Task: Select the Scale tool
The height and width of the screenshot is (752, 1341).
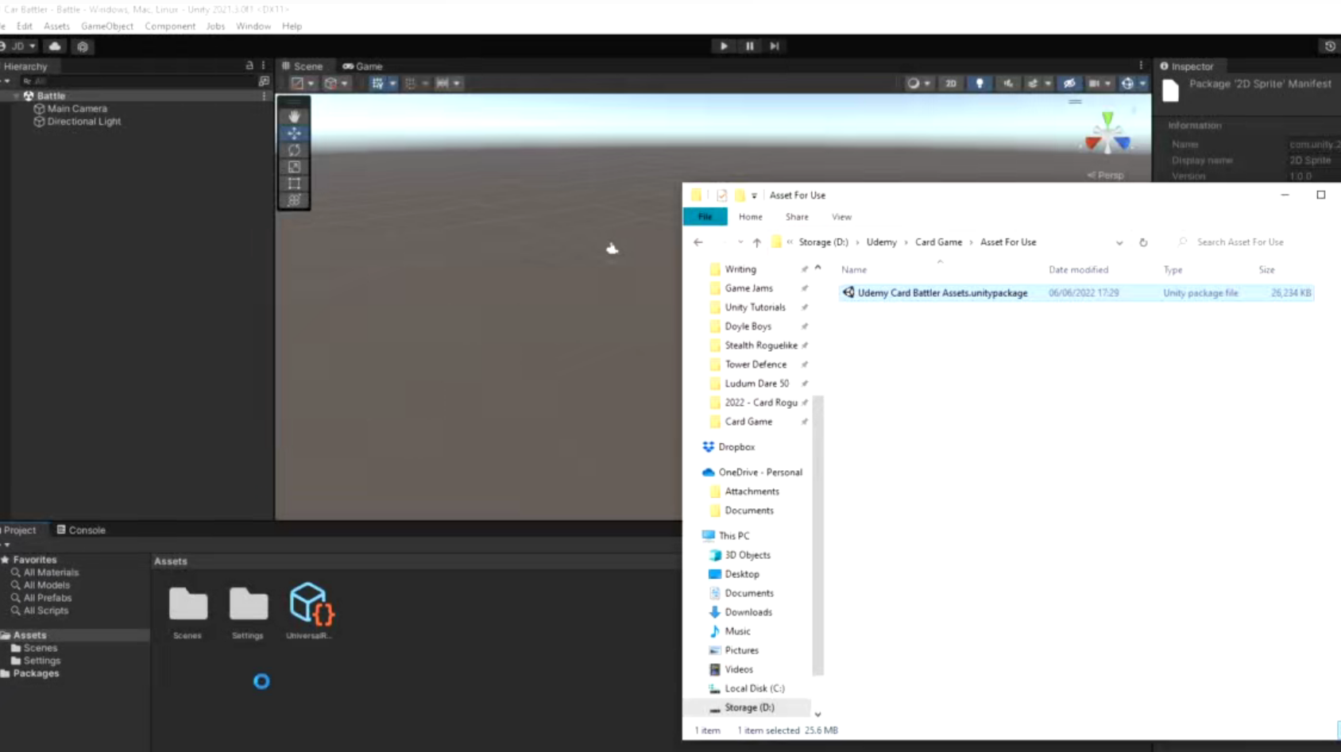Action: pyautogui.click(x=294, y=167)
